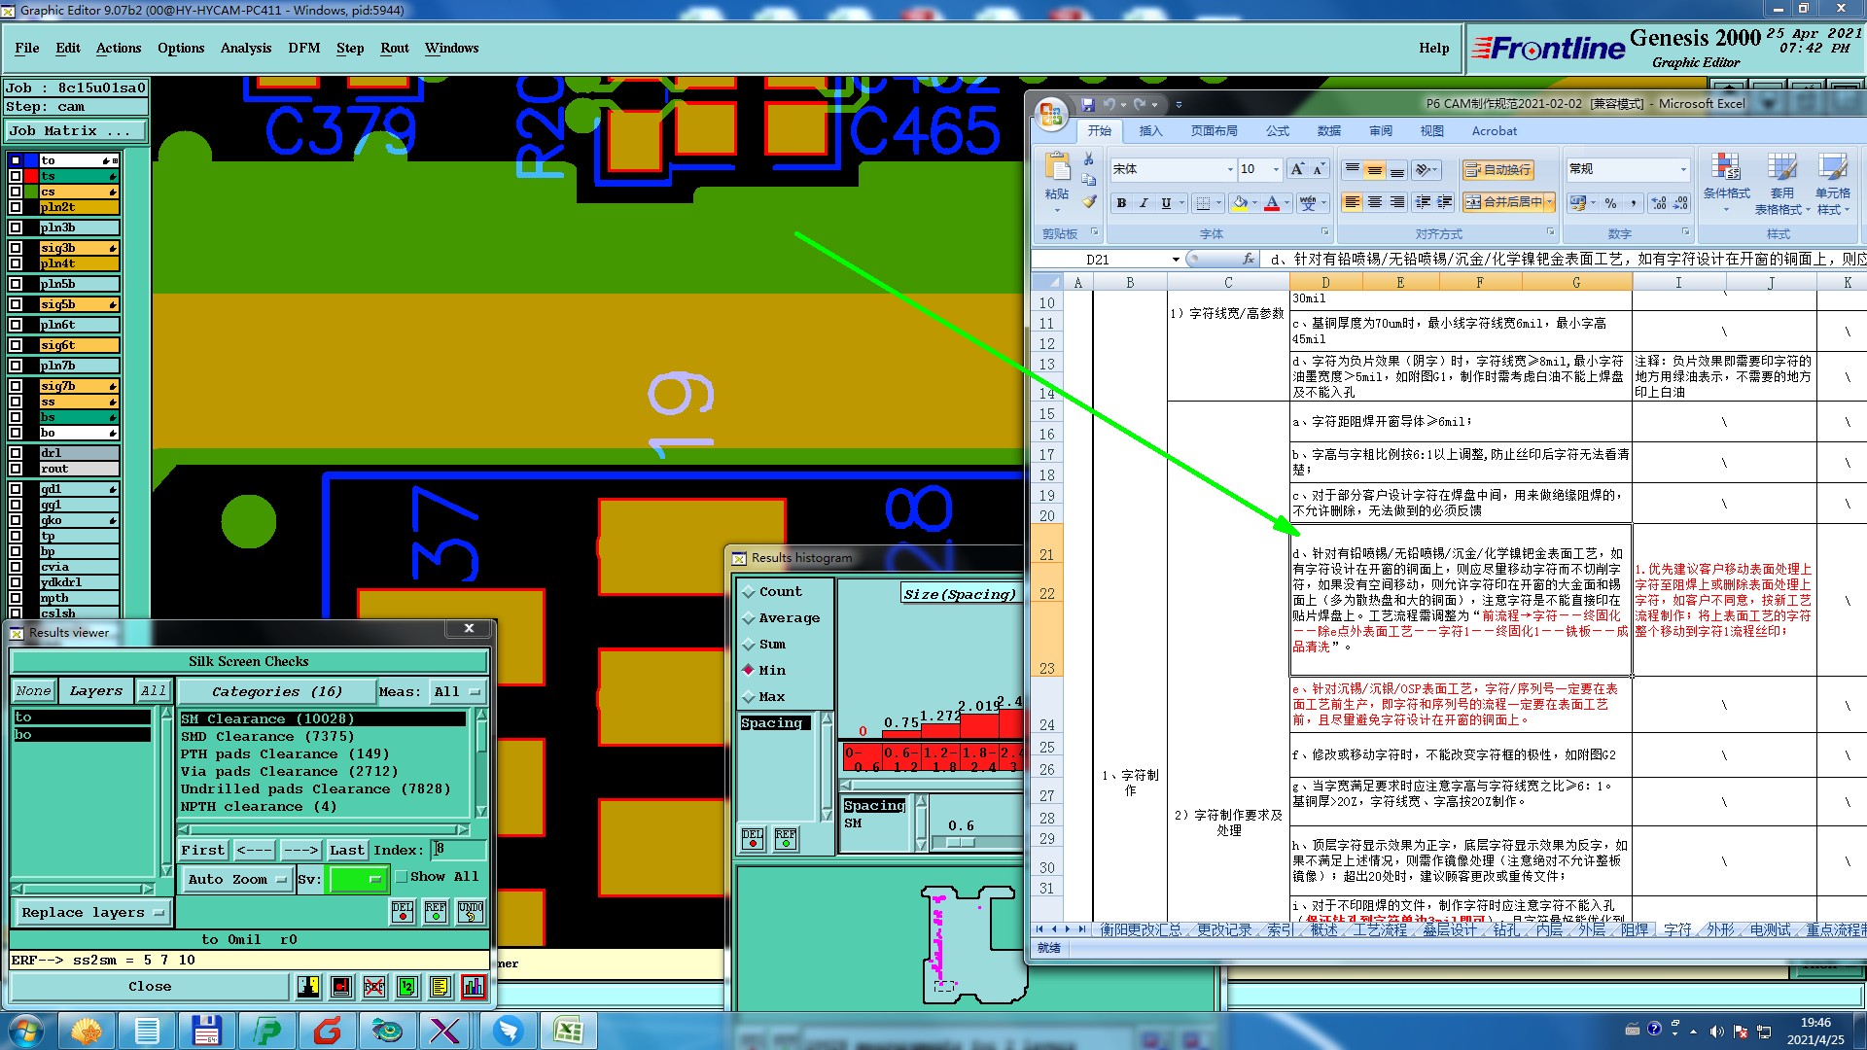
Task: Click the DEL icon in Results viewer
Action: (x=403, y=912)
